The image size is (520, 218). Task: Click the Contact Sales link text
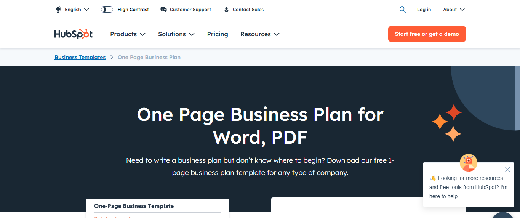pyautogui.click(x=248, y=10)
